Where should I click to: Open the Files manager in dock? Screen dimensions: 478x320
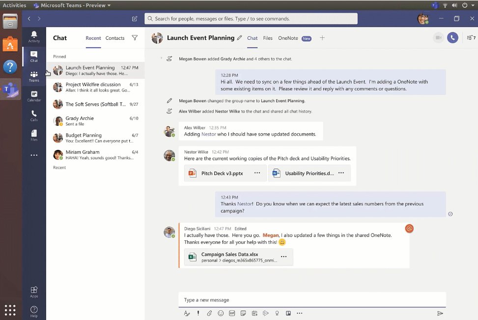click(x=10, y=21)
